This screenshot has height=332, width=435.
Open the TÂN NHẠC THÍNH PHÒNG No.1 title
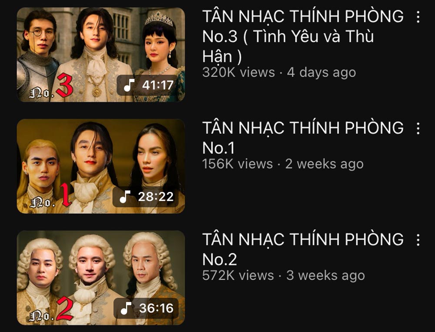303,138
